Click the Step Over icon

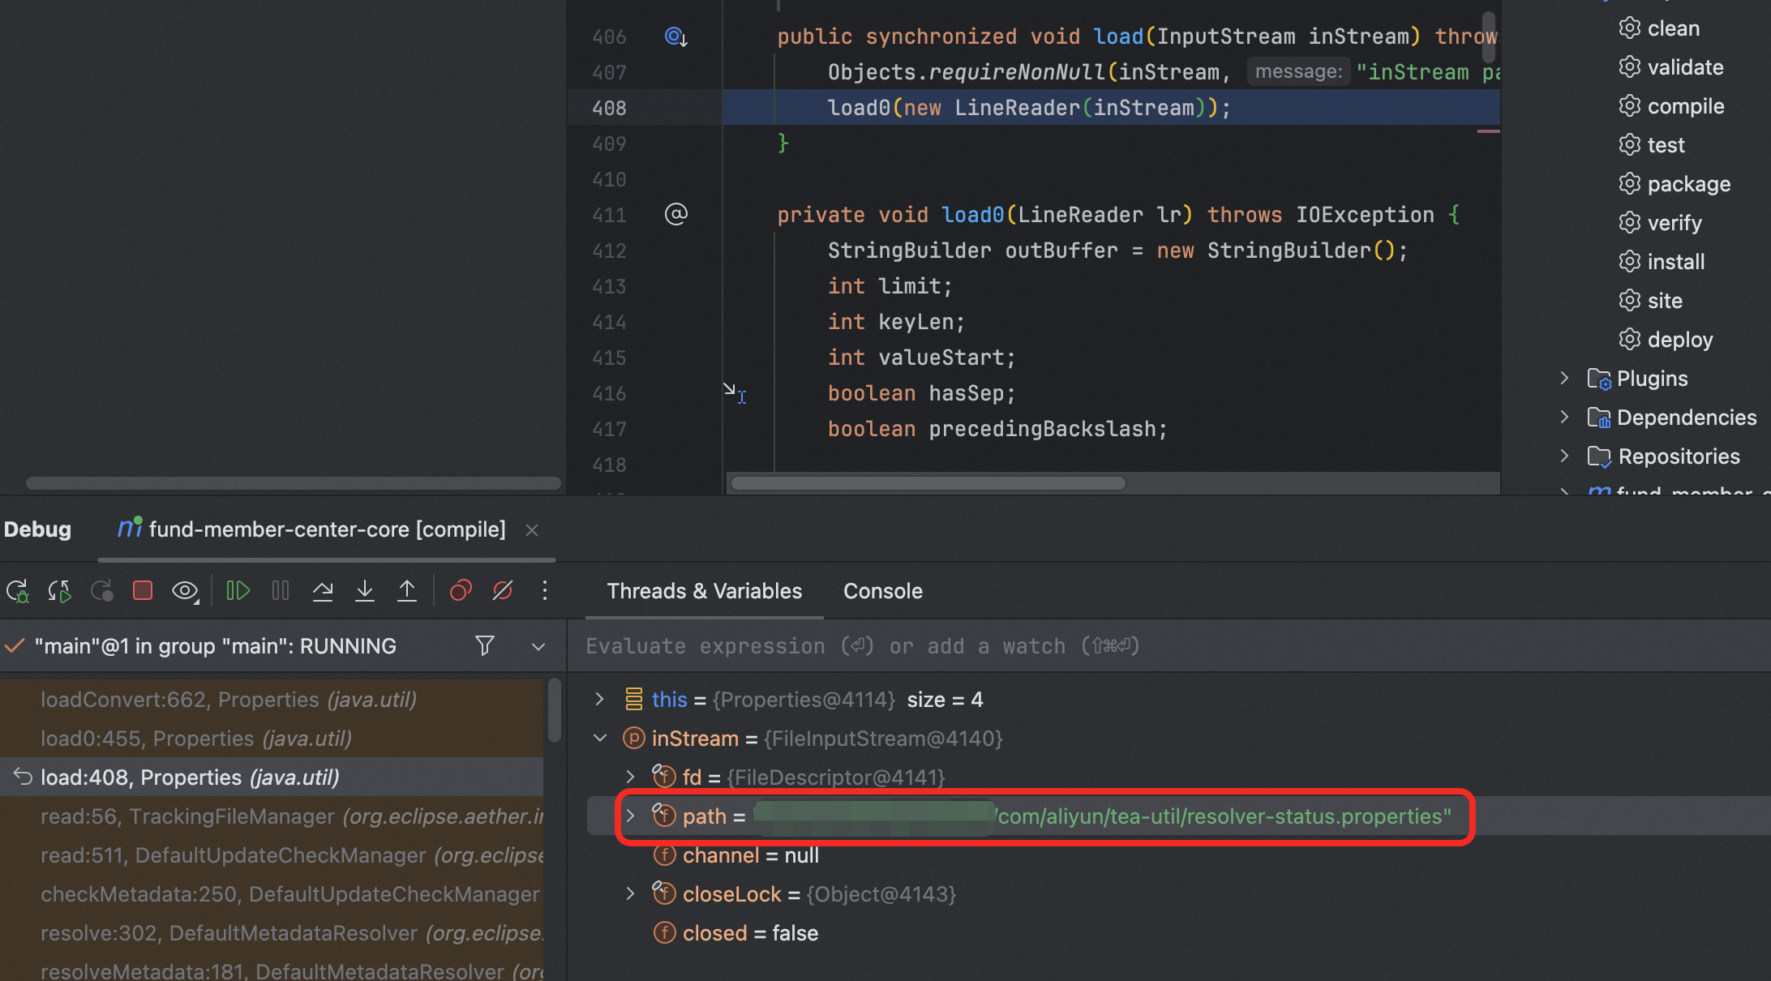click(323, 591)
